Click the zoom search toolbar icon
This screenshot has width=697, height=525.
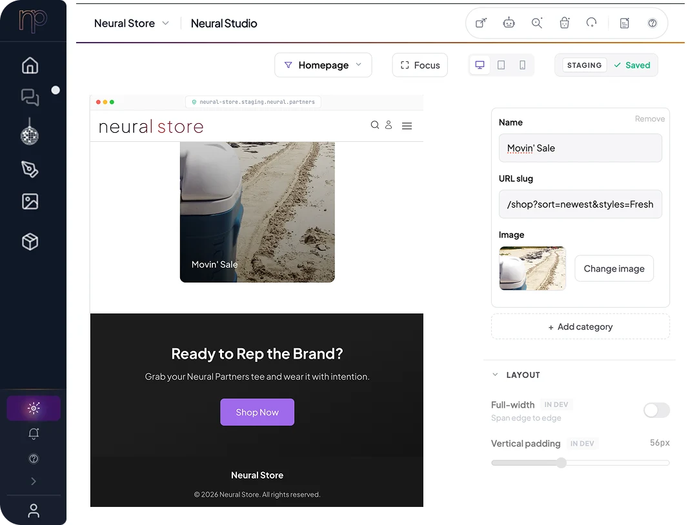(537, 23)
